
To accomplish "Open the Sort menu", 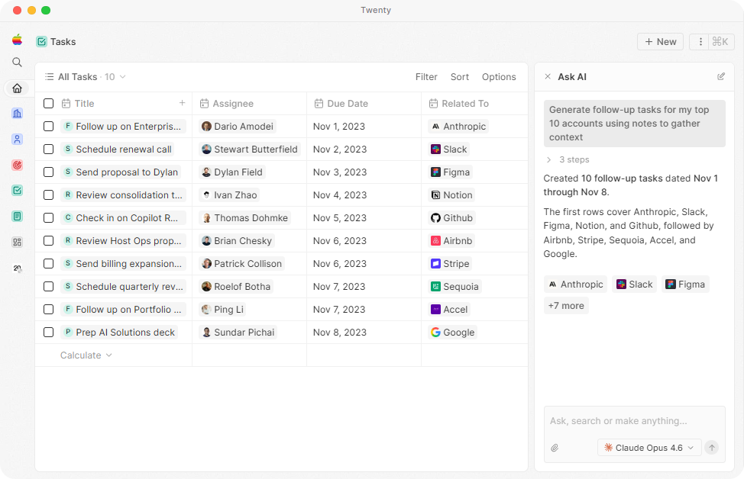I will pyautogui.click(x=459, y=77).
